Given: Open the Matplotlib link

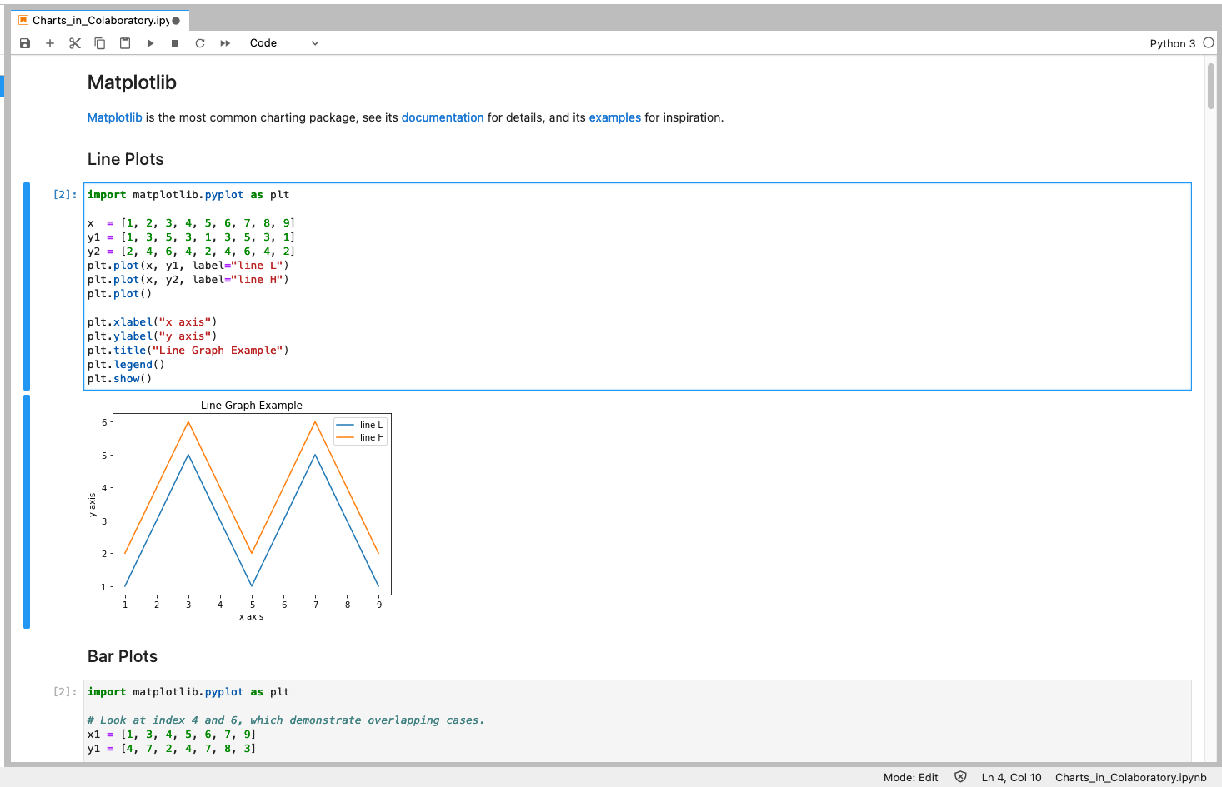Looking at the screenshot, I should point(114,117).
